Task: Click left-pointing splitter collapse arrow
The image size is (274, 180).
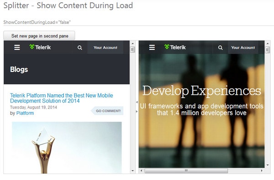Action: pyautogui.click(x=137, y=102)
